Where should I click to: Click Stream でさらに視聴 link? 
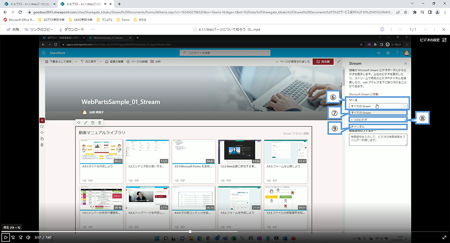click(296, 134)
